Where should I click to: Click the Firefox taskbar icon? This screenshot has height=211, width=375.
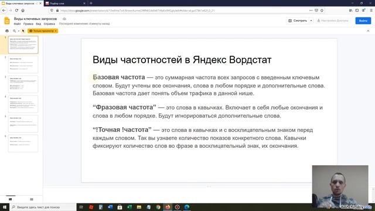[x=168, y=207]
